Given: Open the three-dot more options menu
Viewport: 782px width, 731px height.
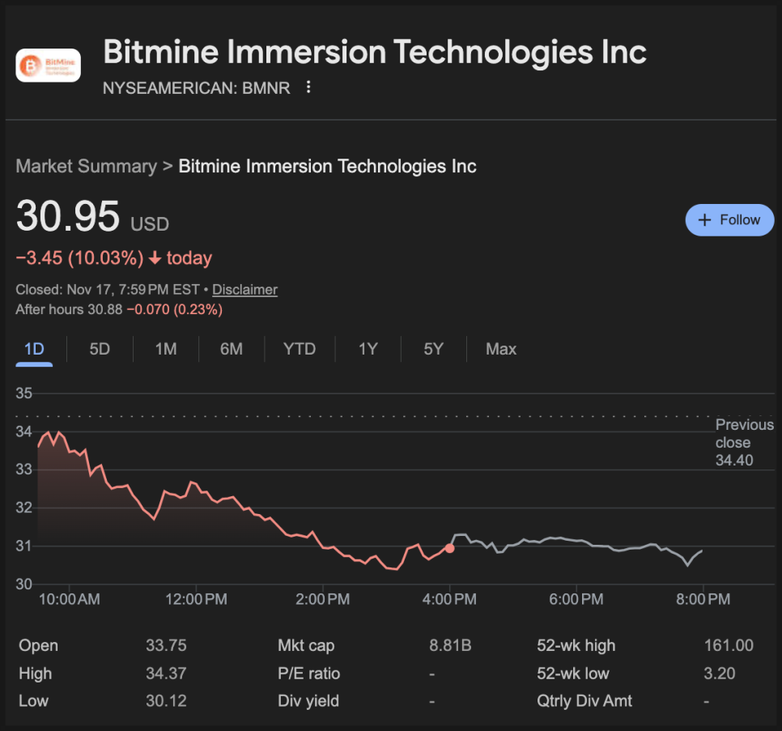Looking at the screenshot, I should coord(308,87).
